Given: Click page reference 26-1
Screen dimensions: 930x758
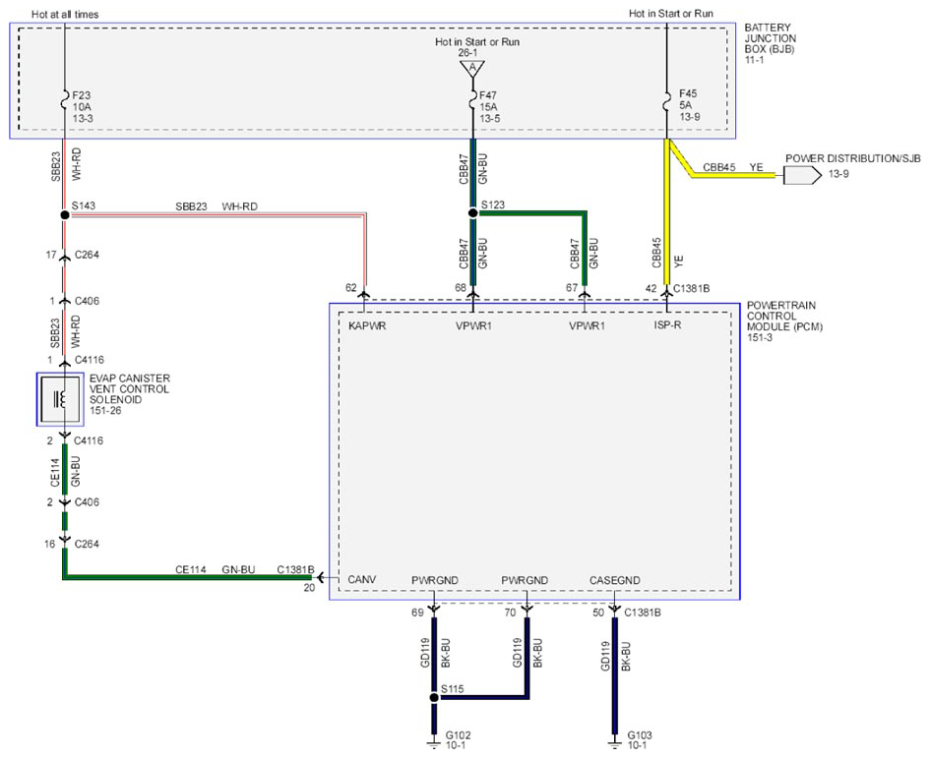Looking at the screenshot, I should [467, 53].
